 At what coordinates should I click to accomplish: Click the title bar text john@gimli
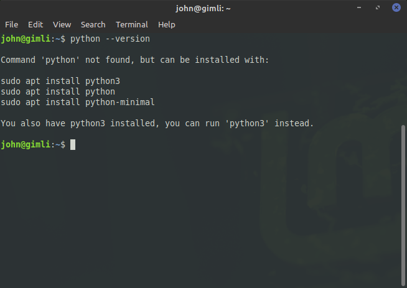203,8
